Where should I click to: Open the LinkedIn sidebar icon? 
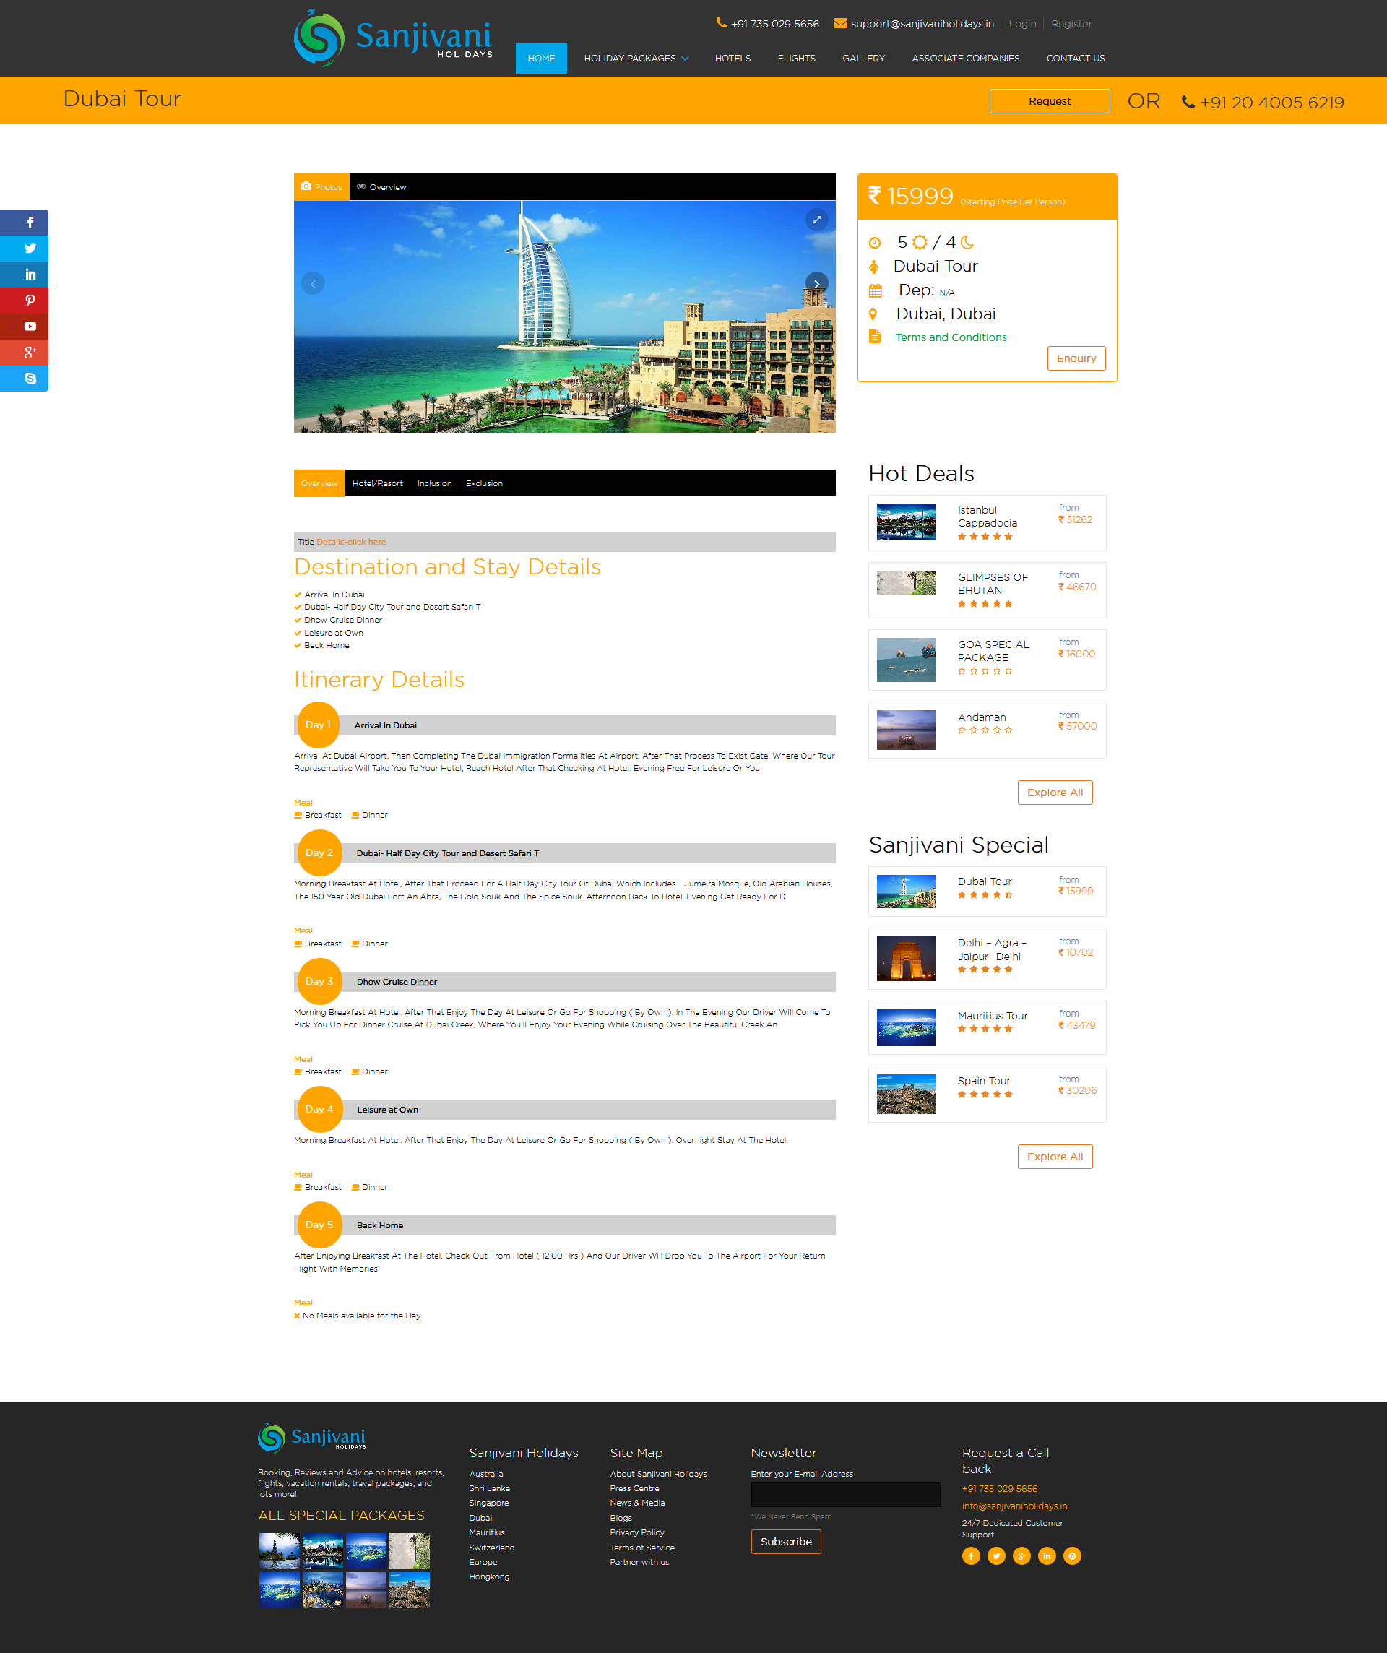pyautogui.click(x=29, y=275)
